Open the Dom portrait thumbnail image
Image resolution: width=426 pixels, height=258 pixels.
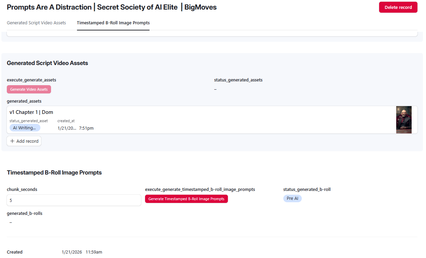[404, 120]
